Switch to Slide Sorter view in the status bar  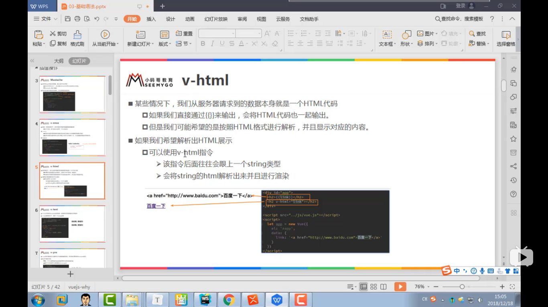373,287
